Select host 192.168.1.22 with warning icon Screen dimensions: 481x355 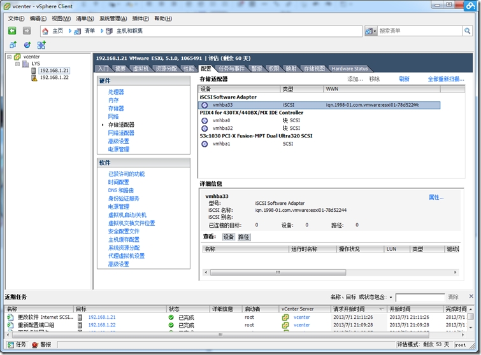(54, 78)
